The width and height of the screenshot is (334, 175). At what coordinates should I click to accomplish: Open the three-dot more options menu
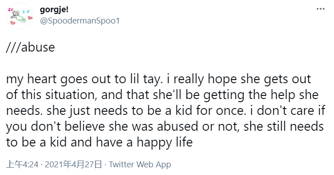point(320,9)
